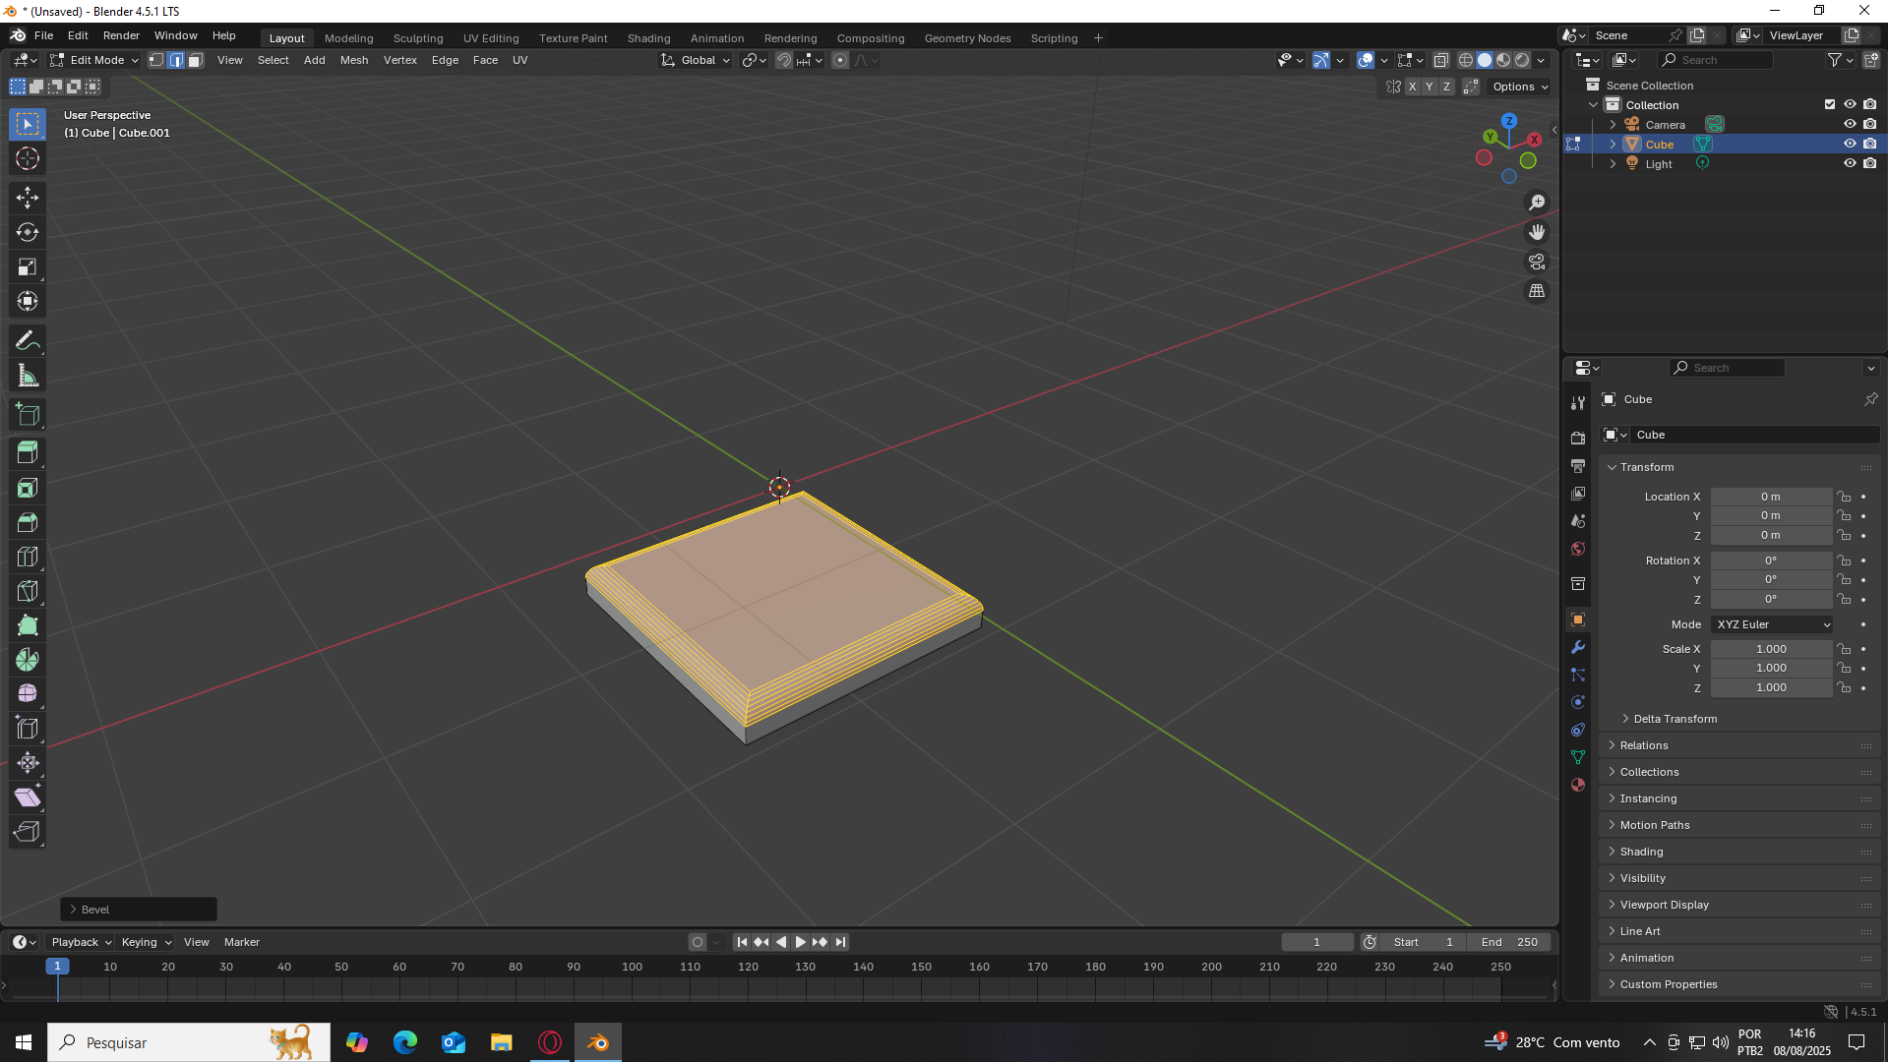Hide Camera in viewport
Screen dimensions: 1888x1062
[1850, 124]
